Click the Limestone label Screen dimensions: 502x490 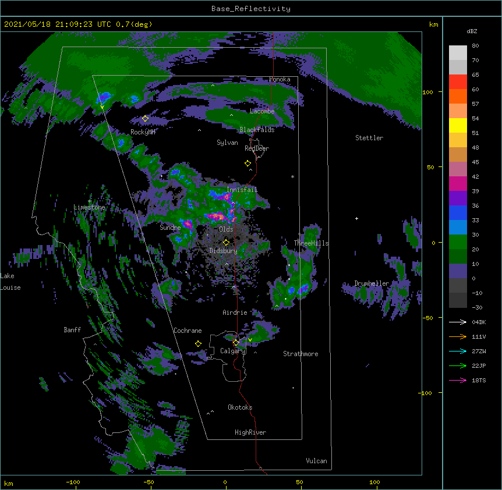click(x=89, y=207)
